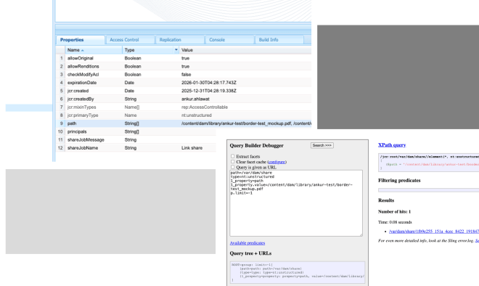Viewport: 479px width, 286px height.
Task: Click the 2025-12-31T04:28:19.338Z value
Action: click(208, 91)
